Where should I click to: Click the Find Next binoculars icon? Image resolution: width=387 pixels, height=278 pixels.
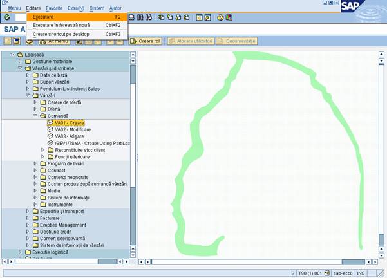[149, 17]
